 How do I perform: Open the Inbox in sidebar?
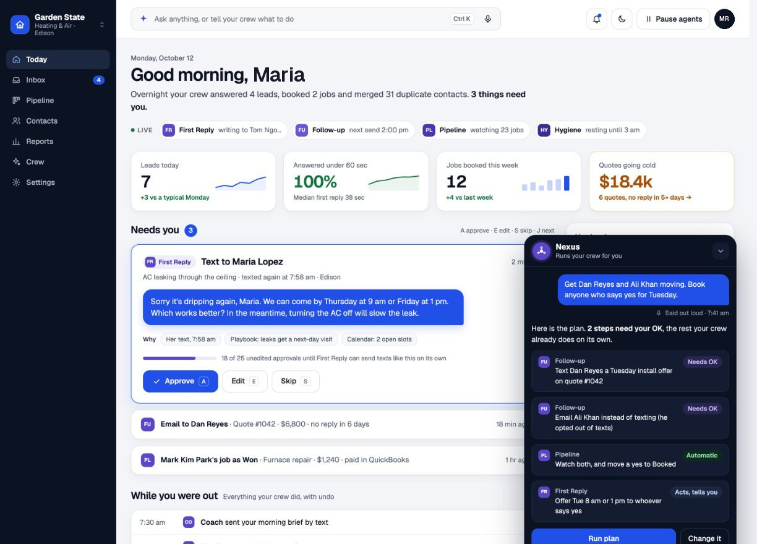pyautogui.click(x=58, y=80)
